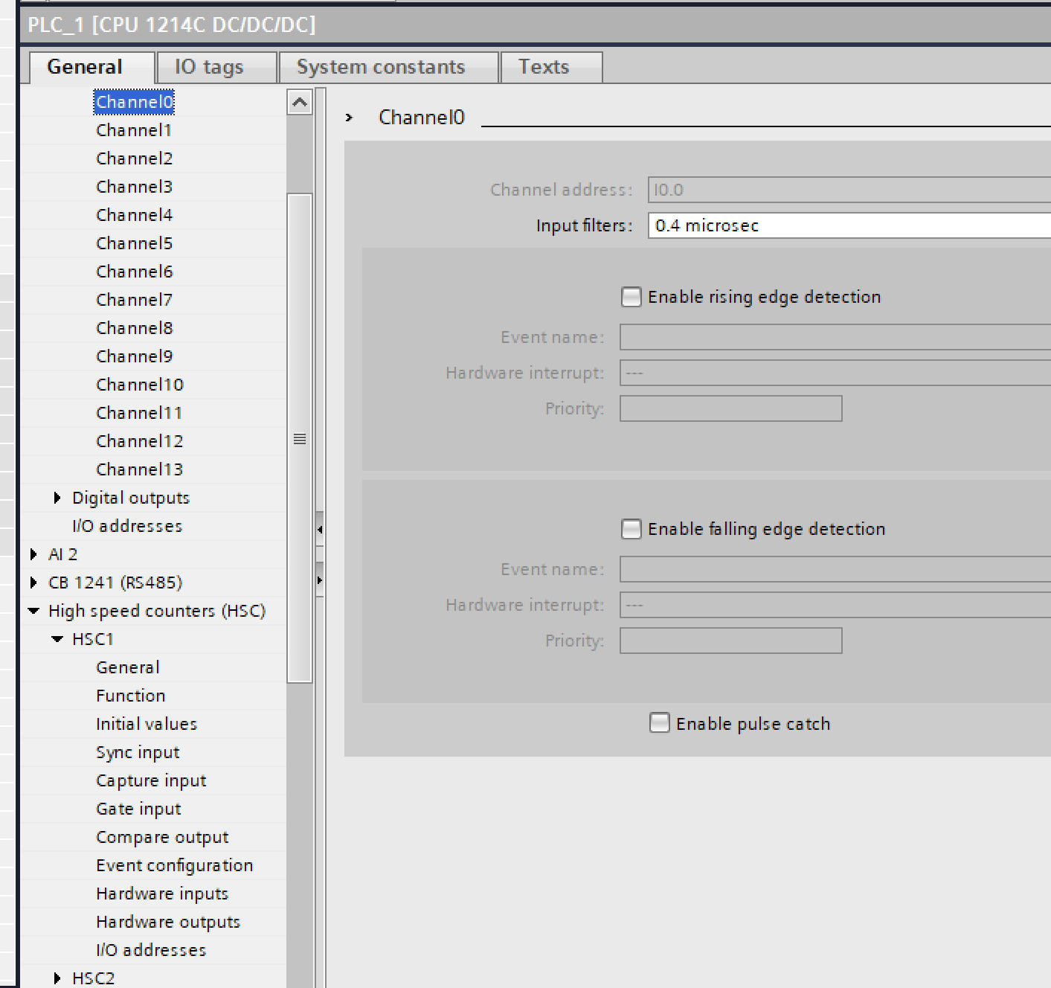Image resolution: width=1051 pixels, height=988 pixels.
Task: Click the navigation tree vertical scrollbar thumb
Action: (x=300, y=437)
